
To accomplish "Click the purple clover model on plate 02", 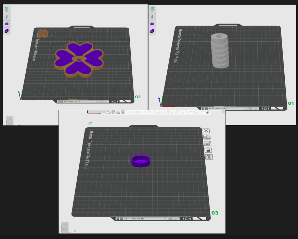I will tap(79, 59).
